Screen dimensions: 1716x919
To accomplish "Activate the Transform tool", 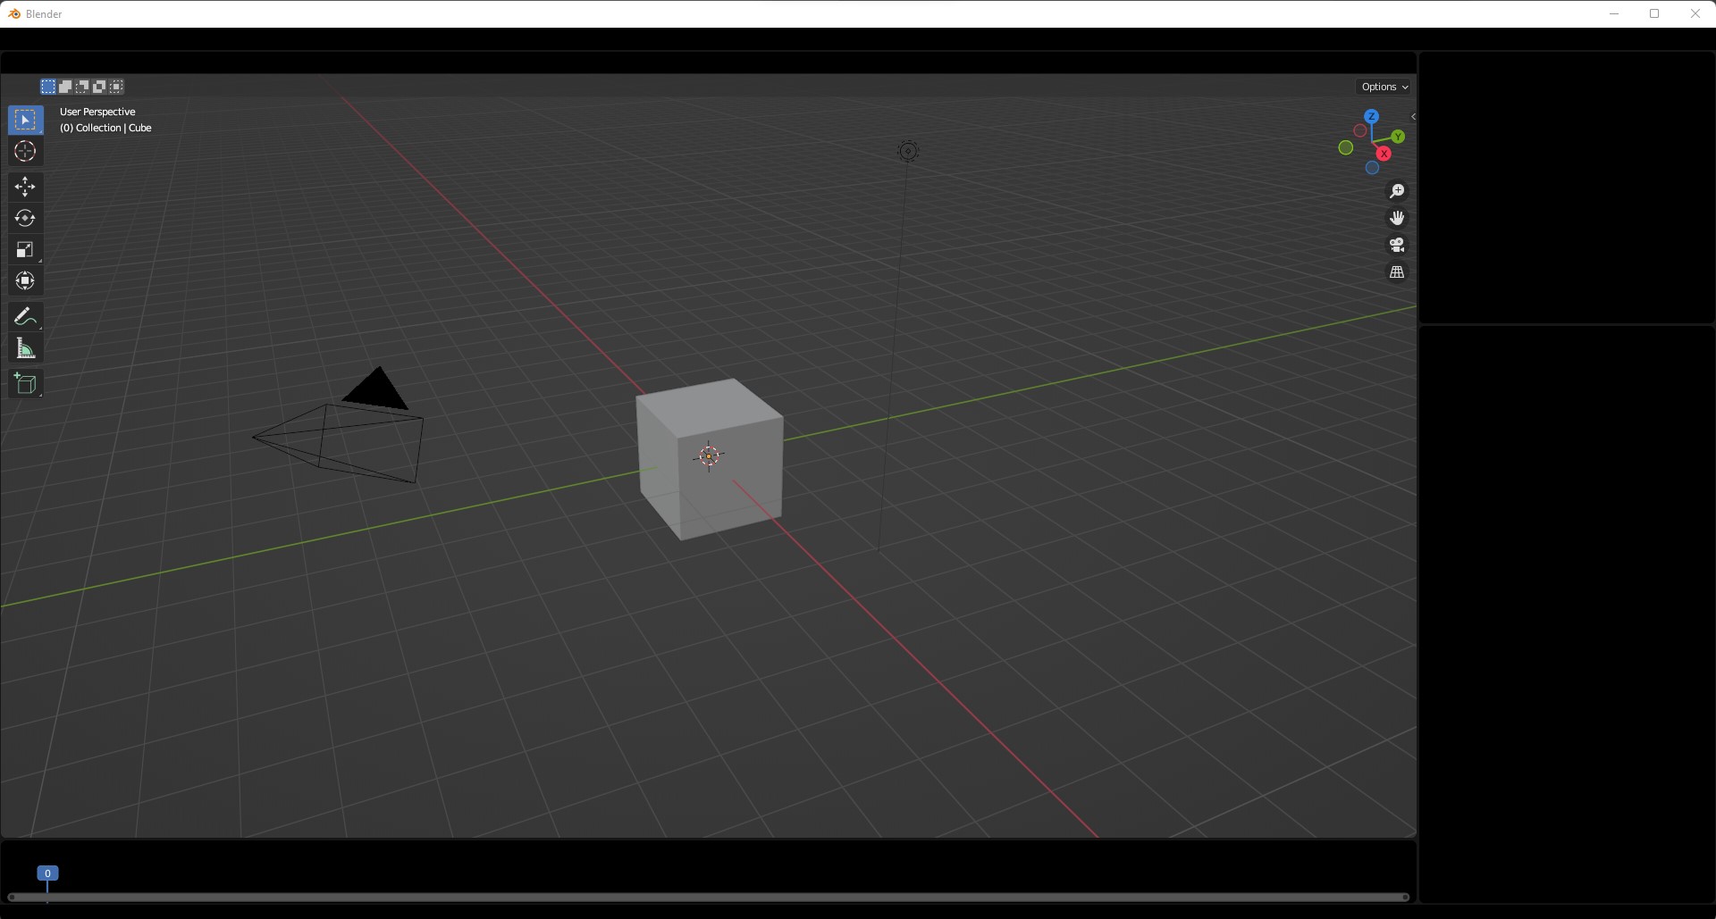I will [25, 281].
